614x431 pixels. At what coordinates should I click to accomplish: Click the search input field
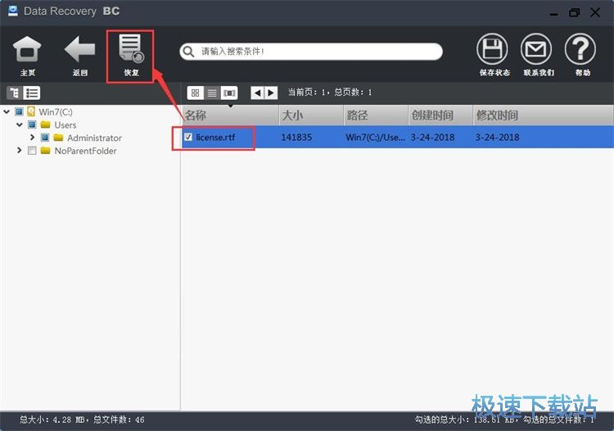[311, 52]
